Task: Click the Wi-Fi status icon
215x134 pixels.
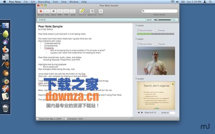Action: coord(172,2)
